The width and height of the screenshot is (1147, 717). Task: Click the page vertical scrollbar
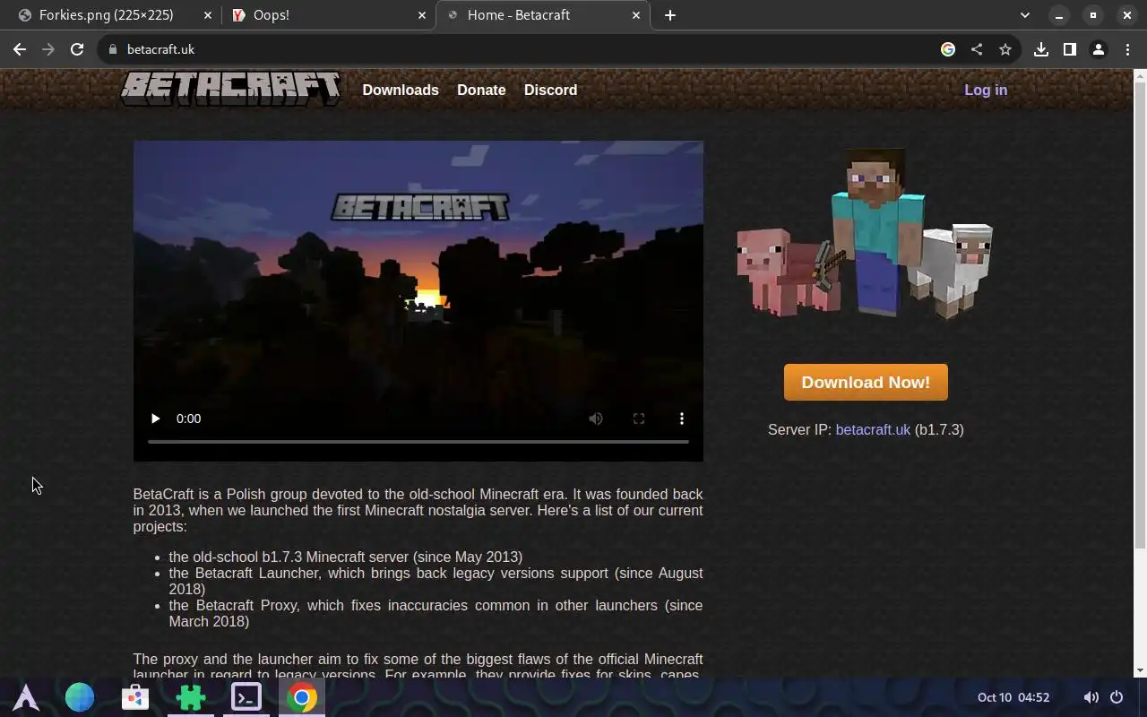(1140, 314)
